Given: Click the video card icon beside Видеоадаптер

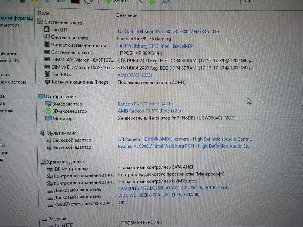Looking at the screenshot, I should (48, 104).
